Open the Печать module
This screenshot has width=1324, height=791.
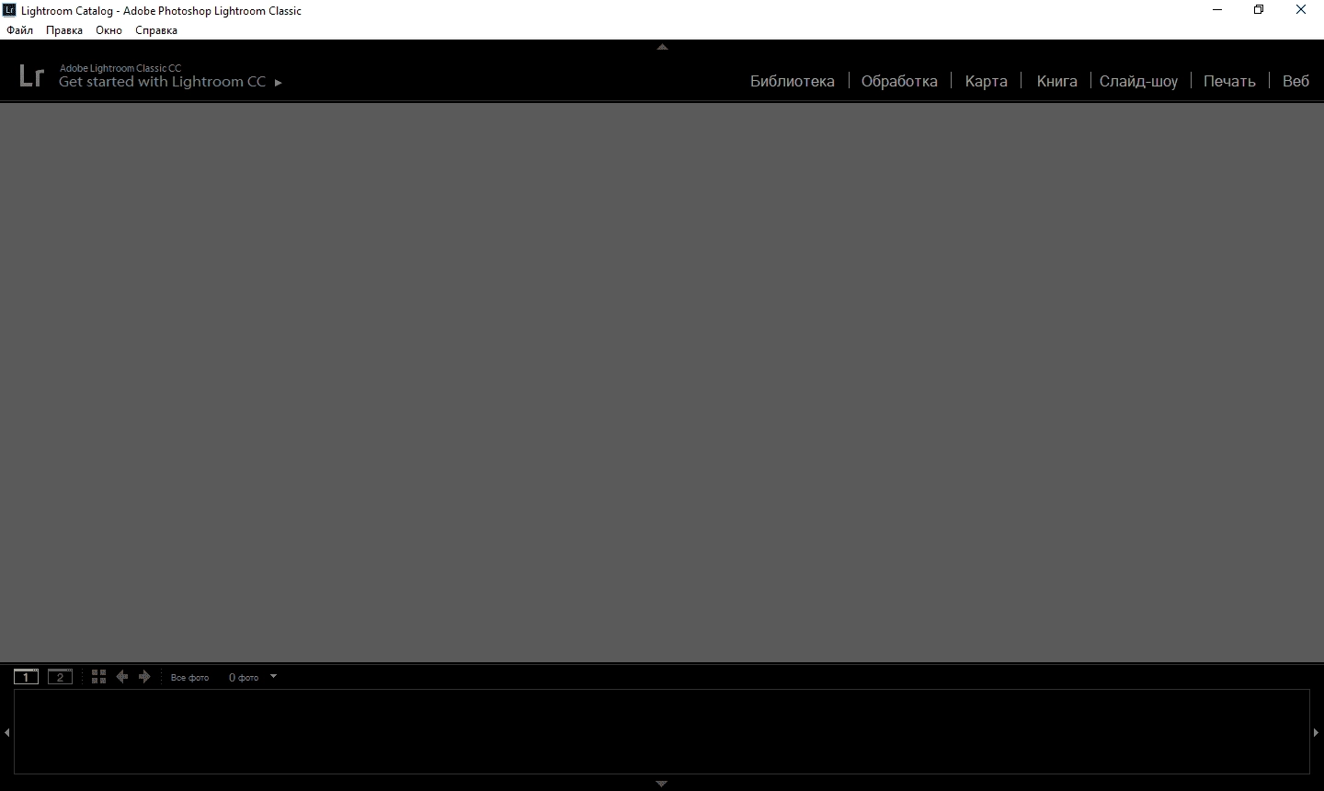point(1229,81)
